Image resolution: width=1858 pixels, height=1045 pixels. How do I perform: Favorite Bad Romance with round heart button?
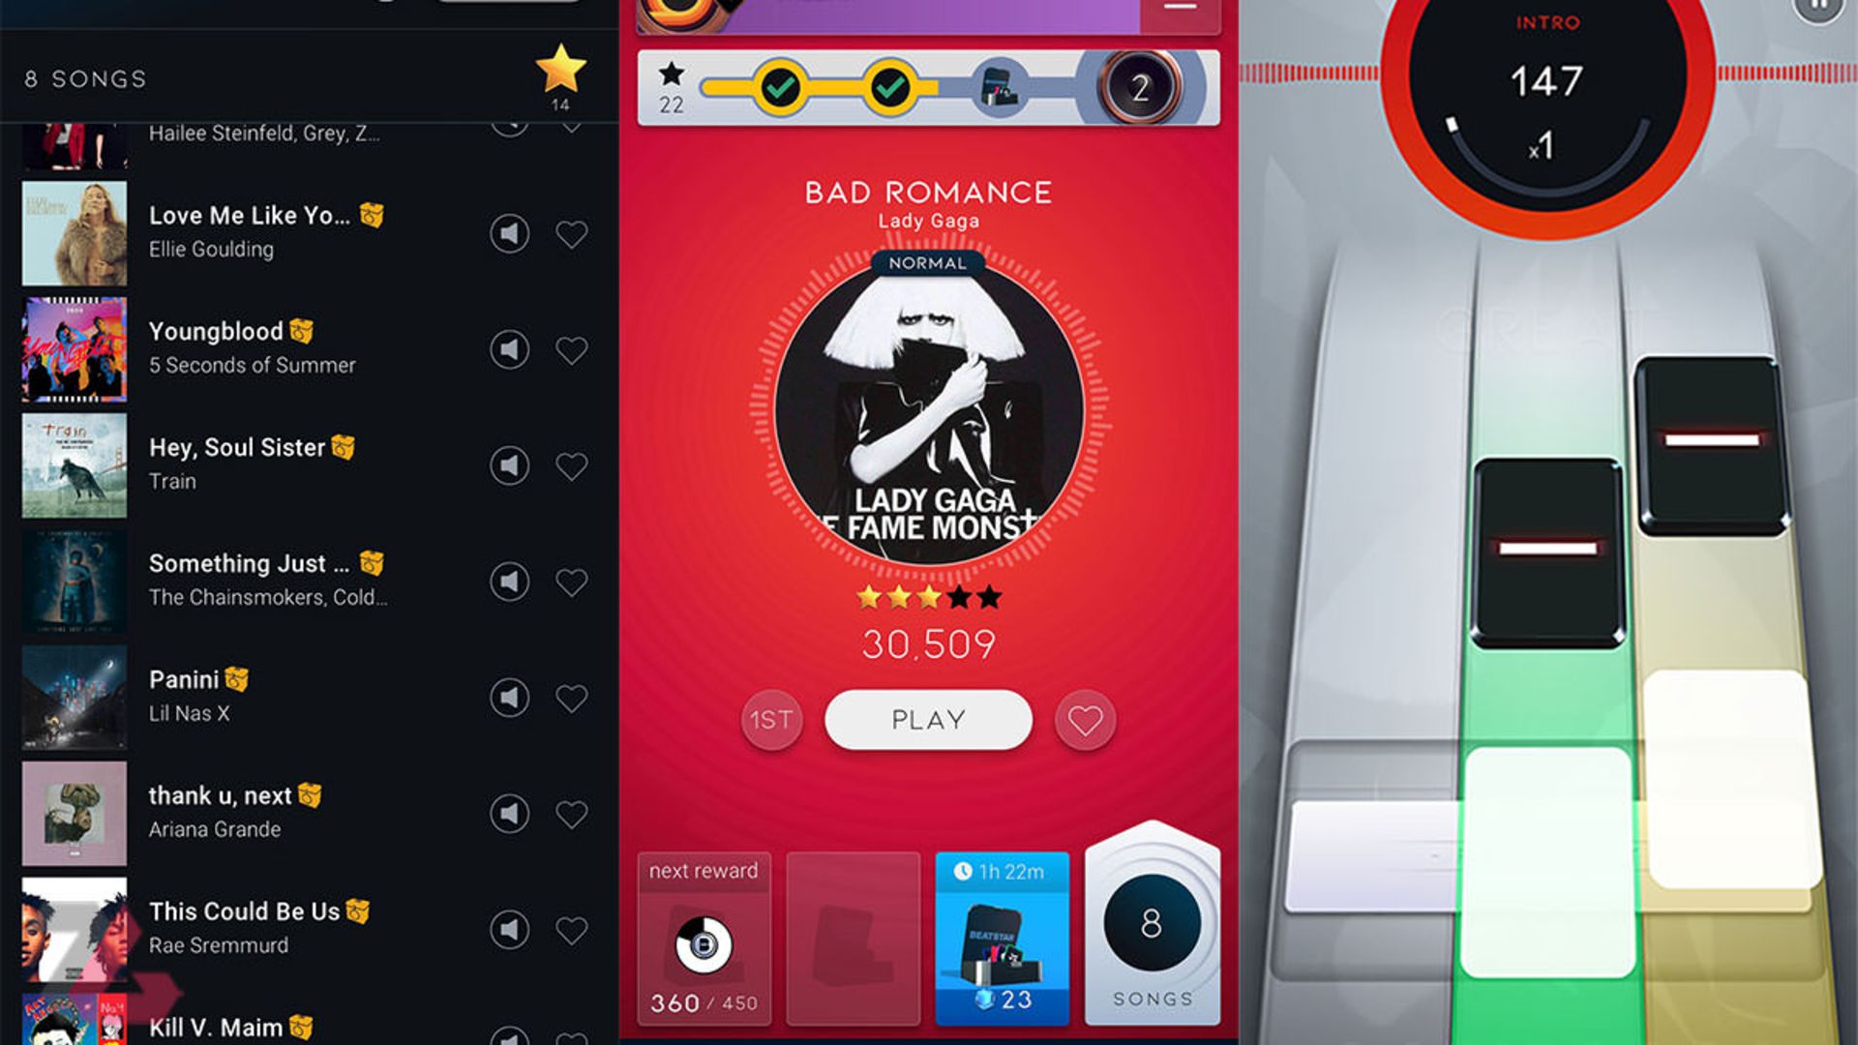point(1085,720)
